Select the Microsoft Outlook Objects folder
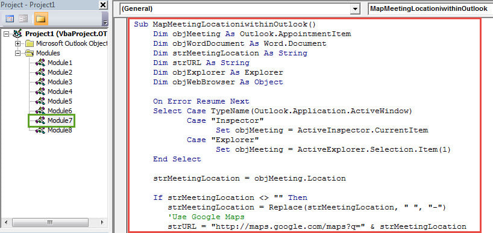 pos(72,43)
